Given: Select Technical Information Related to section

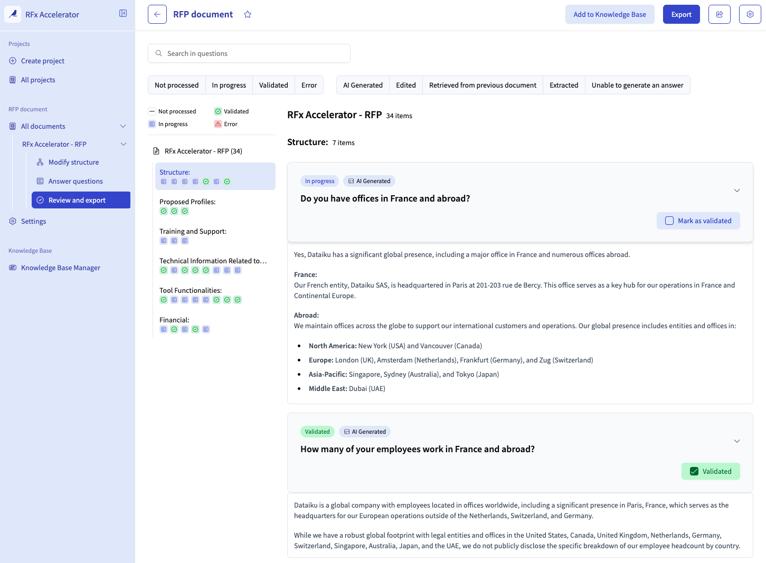Looking at the screenshot, I should pyautogui.click(x=215, y=265).
